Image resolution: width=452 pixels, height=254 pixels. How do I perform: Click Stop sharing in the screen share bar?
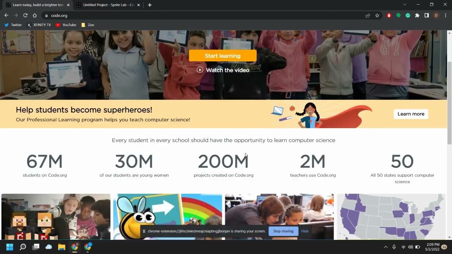tap(283, 231)
